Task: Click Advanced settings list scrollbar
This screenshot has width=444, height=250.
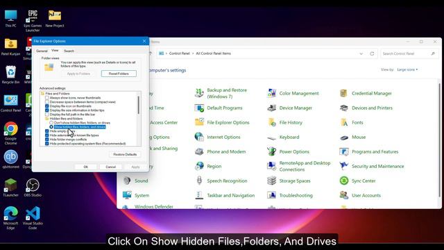Action: (x=138, y=105)
